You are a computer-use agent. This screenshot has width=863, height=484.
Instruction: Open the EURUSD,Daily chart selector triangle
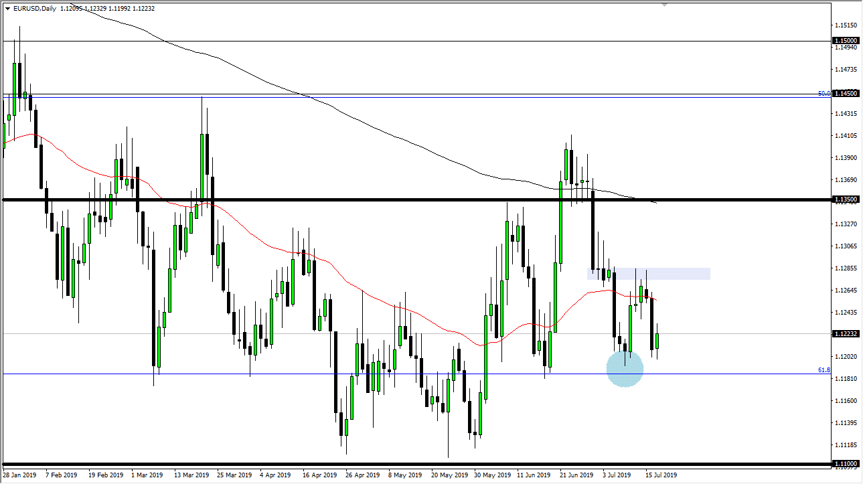[x=6, y=9]
